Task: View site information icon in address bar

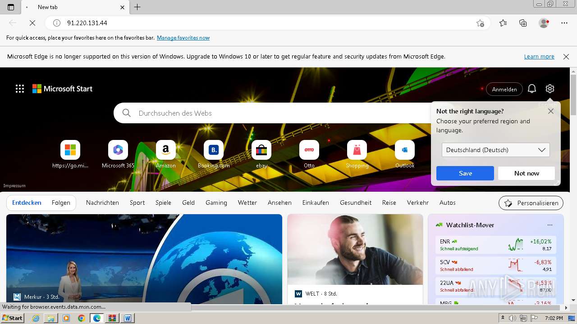Action: [57, 23]
